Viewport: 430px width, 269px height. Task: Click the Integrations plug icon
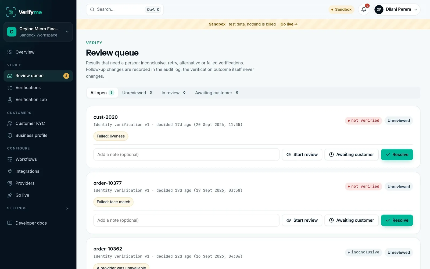click(10, 171)
